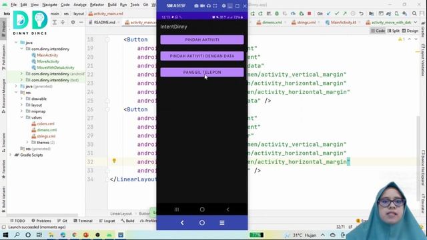Image resolution: width=427 pixels, height=240 pixels.
Task: Click the emulator fullscreen icon
Action: (x=215, y=6)
